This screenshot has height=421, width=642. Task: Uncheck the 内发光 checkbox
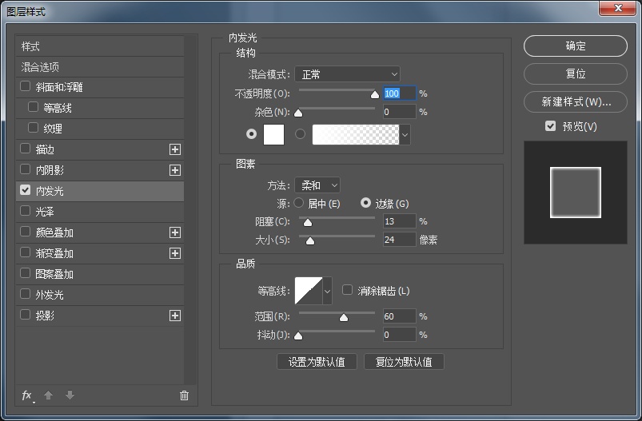point(25,190)
